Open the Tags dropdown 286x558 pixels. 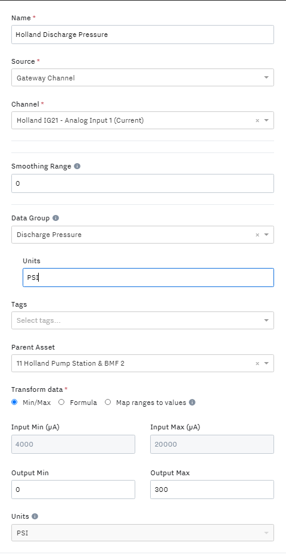point(142,320)
